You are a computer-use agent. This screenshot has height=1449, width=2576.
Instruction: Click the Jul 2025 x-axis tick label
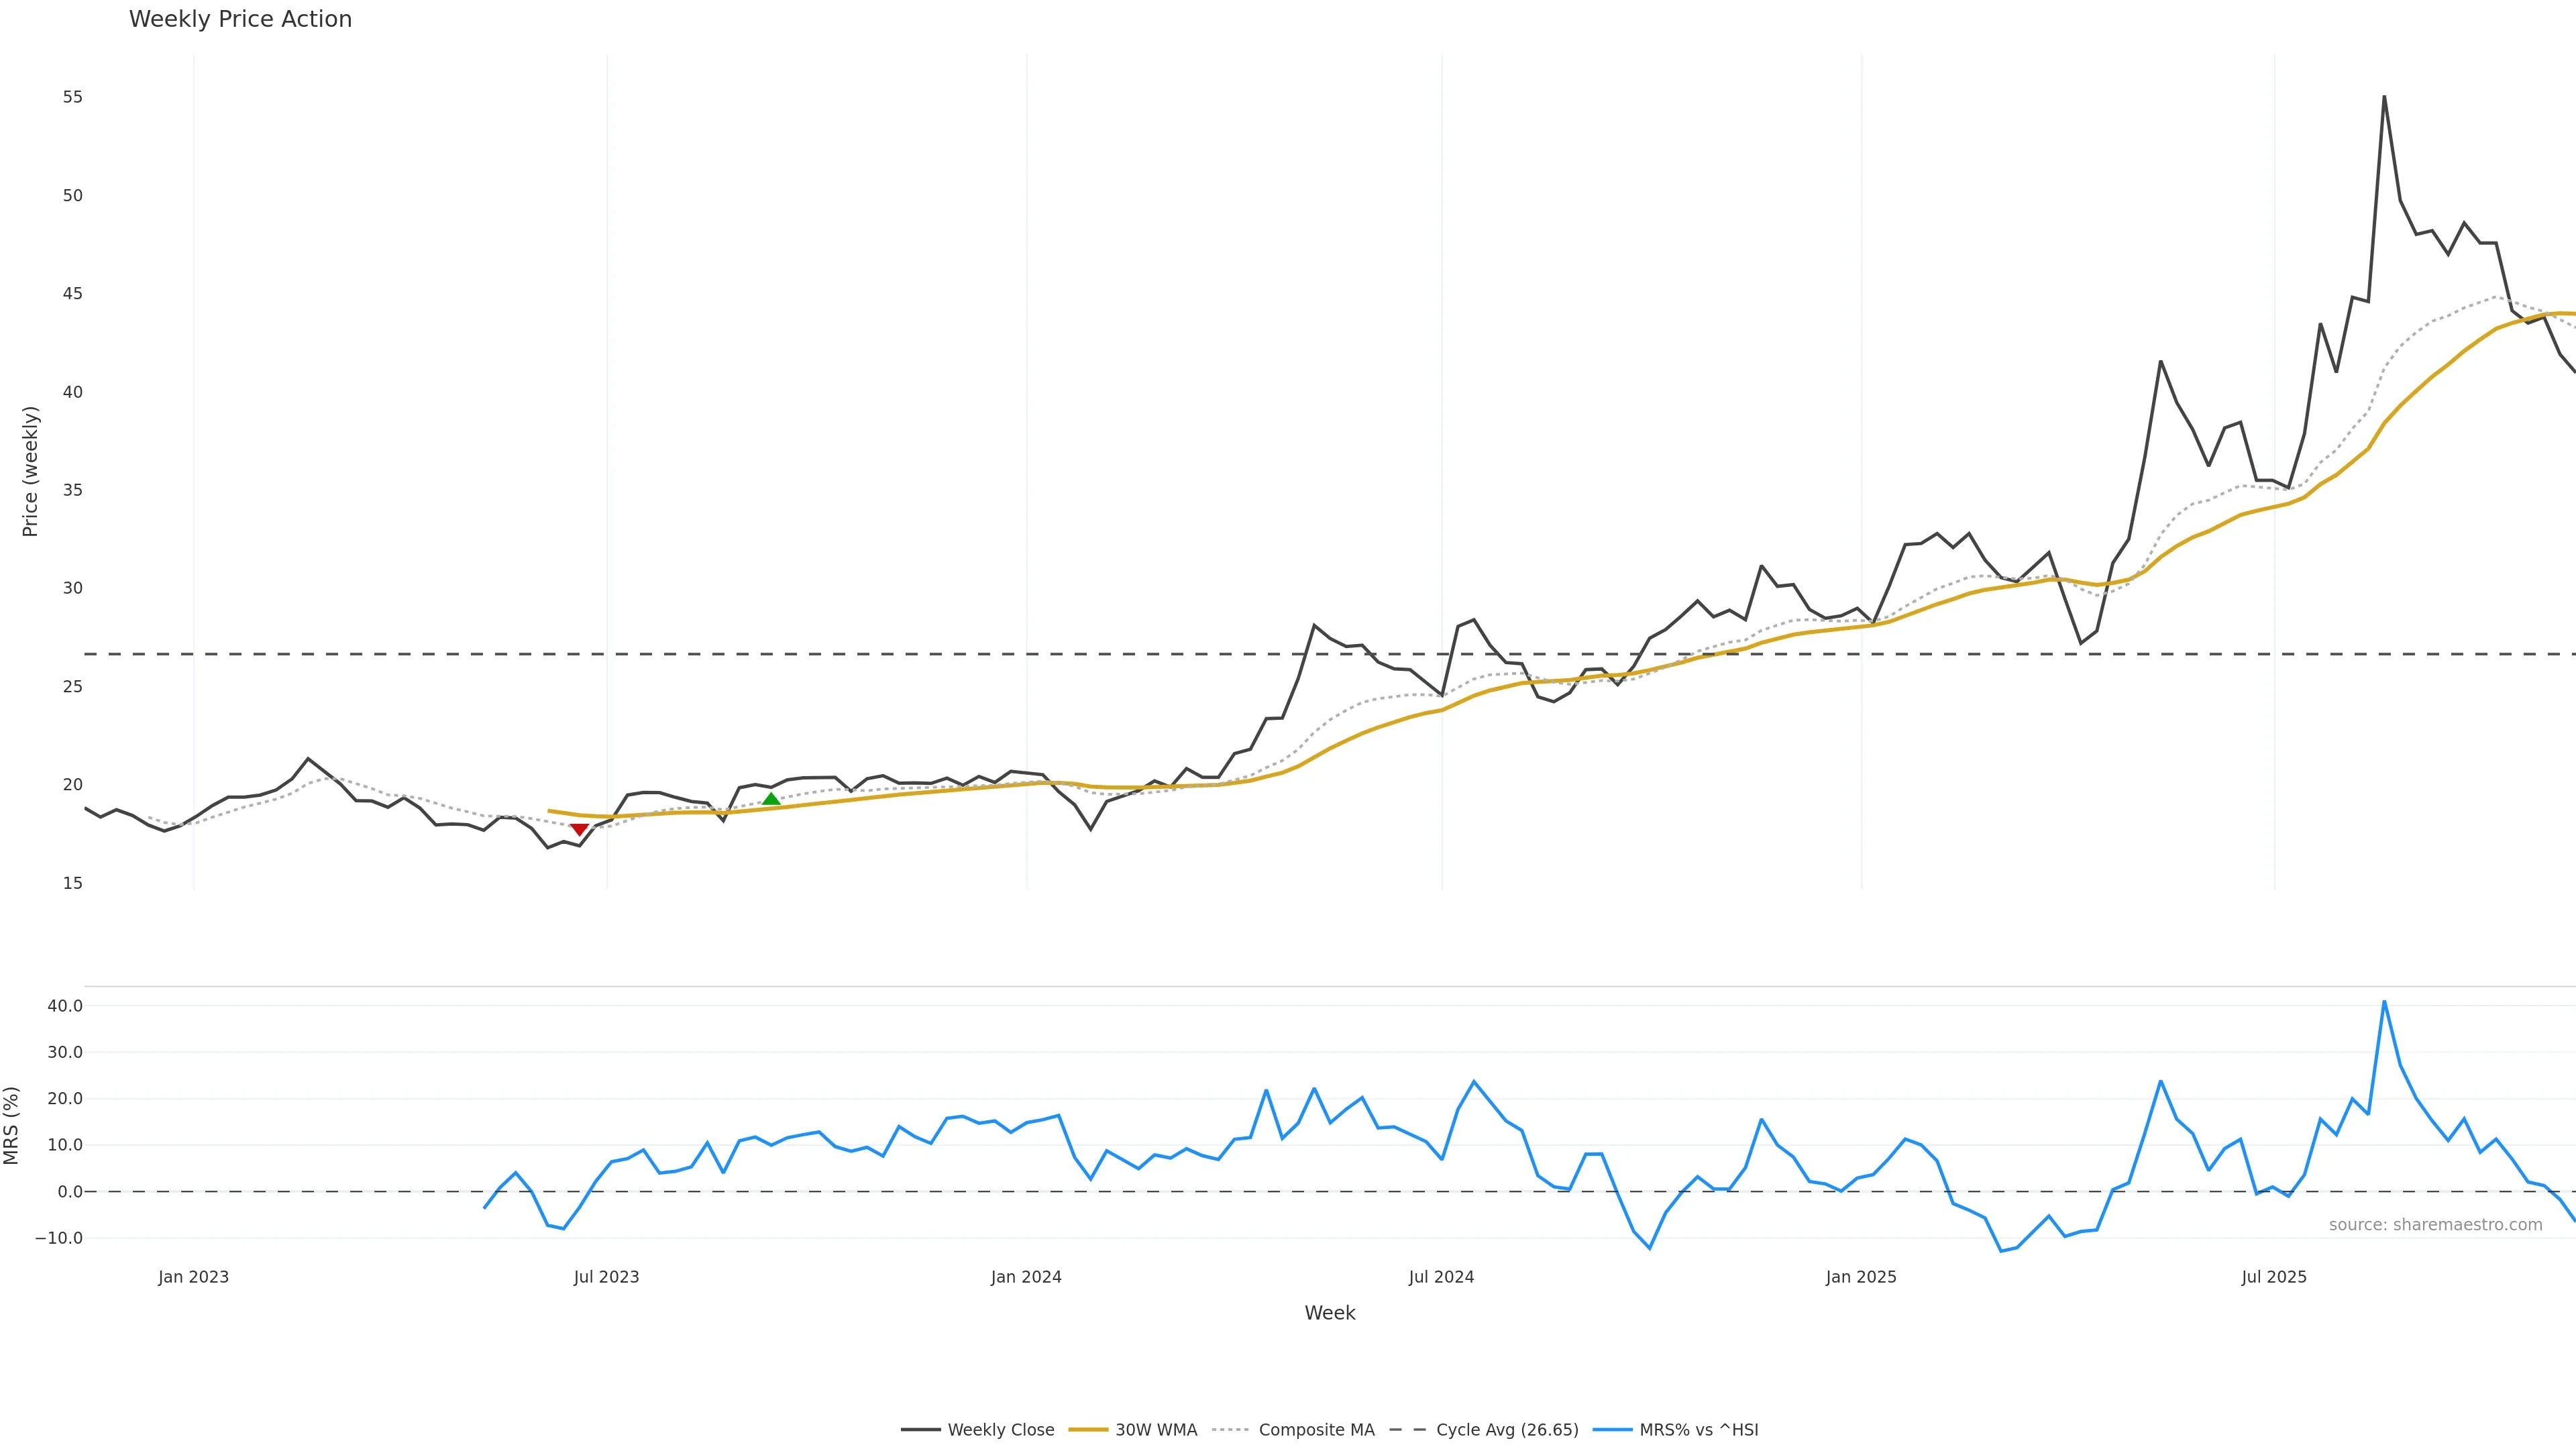pyautogui.click(x=2274, y=1277)
